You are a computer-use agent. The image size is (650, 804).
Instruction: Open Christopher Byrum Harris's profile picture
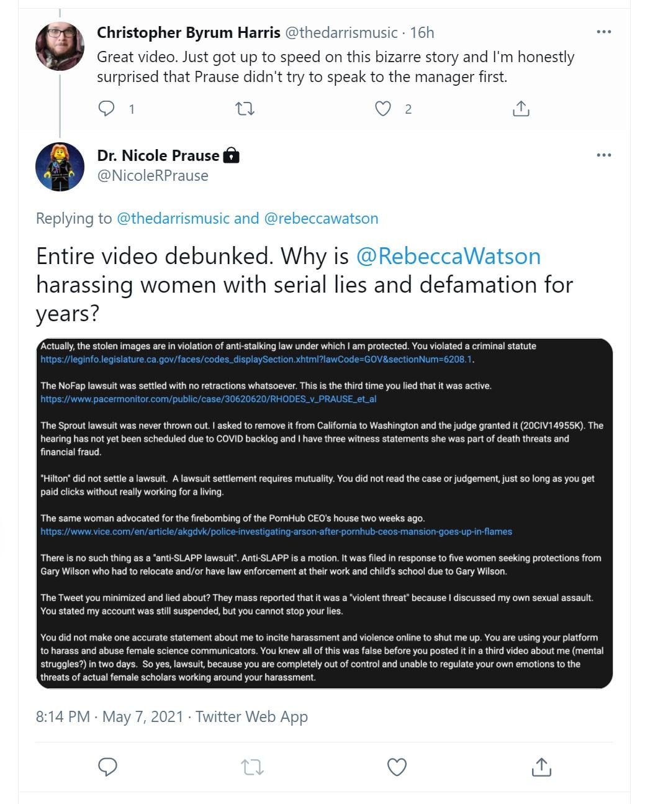pyautogui.click(x=60, y=46)
